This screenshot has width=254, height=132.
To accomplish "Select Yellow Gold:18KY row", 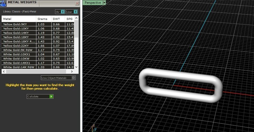I will tap(38, 37).
